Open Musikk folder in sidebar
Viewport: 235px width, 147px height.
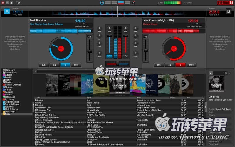click(x=8, y=77)
